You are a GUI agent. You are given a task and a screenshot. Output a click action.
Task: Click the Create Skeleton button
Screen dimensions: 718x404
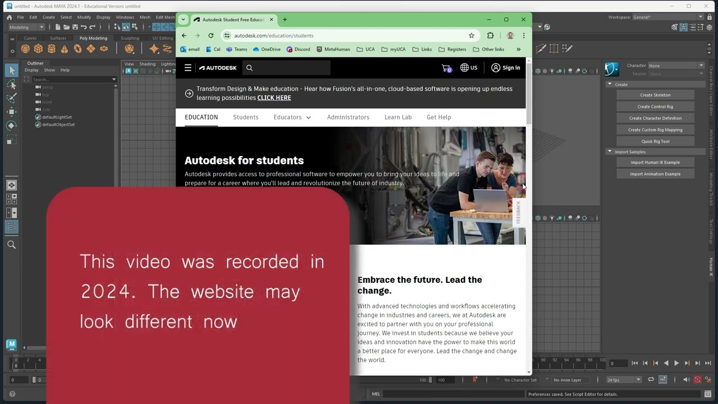(x=655, y=95)
